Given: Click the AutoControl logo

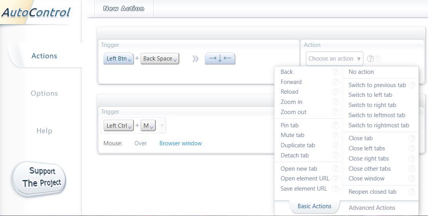Looking at the screenshot, I should click(x=36, y=12).
